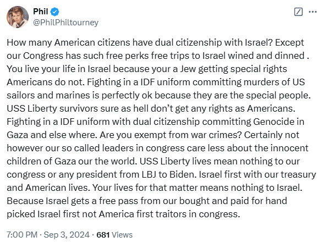Viewport: 323px width, 242px height.
Task: Click the blue verified checkmark badge
Action: [x=54, y=12]
